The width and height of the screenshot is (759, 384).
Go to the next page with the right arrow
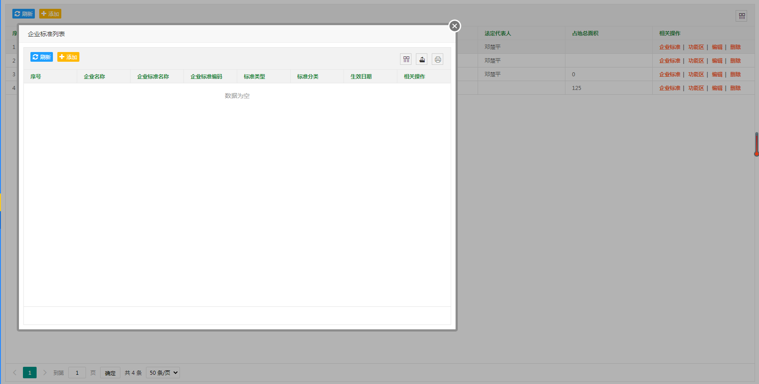[45, 373]
